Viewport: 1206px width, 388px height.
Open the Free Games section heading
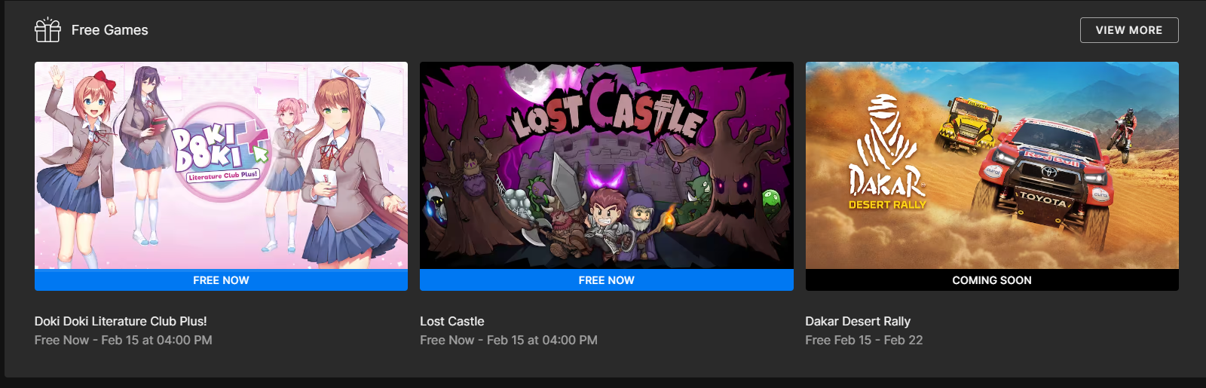[109, 30]
